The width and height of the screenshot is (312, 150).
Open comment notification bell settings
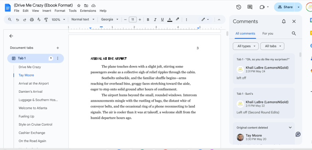[x=284, y=22]
